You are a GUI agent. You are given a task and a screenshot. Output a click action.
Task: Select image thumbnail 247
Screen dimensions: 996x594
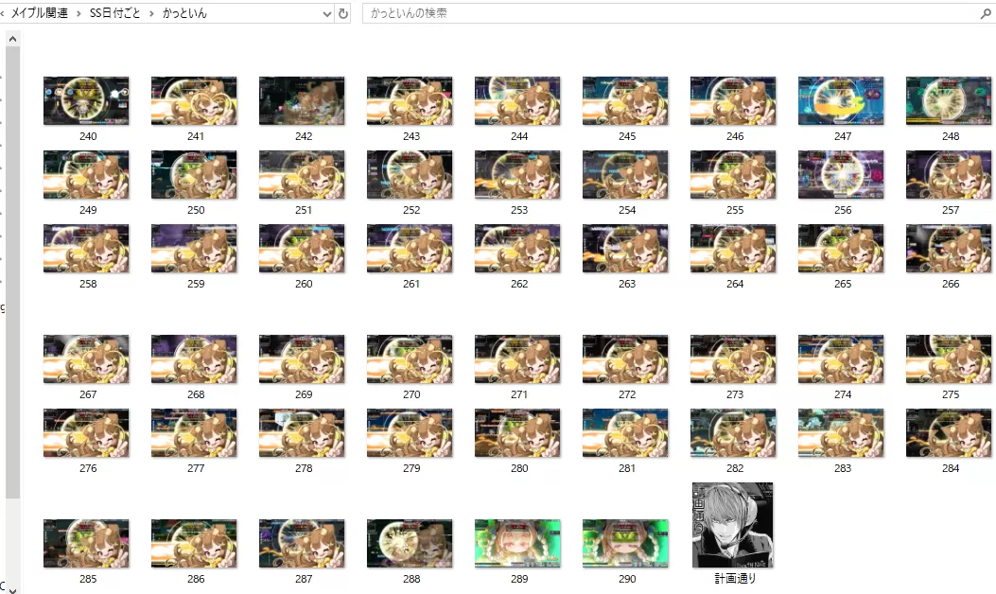click(x=841, y=101)
